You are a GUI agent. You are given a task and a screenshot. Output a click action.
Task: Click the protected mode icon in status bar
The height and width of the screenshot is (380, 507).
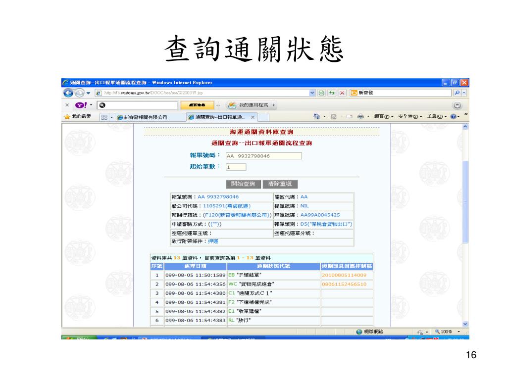(420, 332)
